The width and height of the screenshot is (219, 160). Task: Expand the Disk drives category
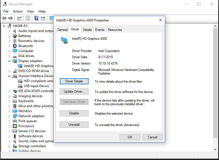(9, 56)
